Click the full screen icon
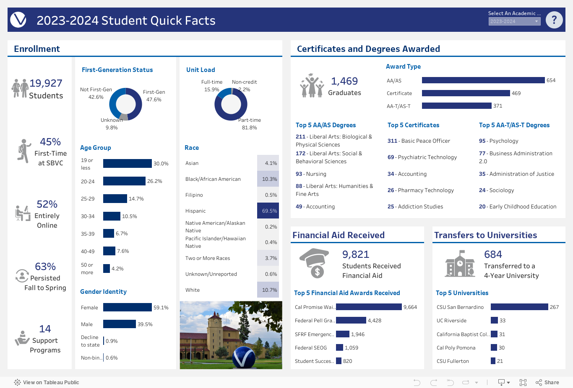Screen dimensions: 573x388 [x=523, y=382]
